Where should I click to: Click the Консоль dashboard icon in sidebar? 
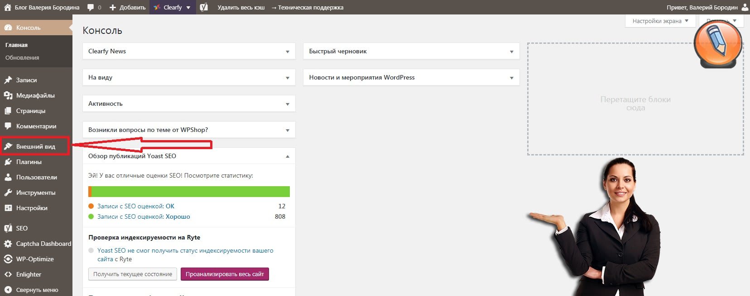point(8,28)
